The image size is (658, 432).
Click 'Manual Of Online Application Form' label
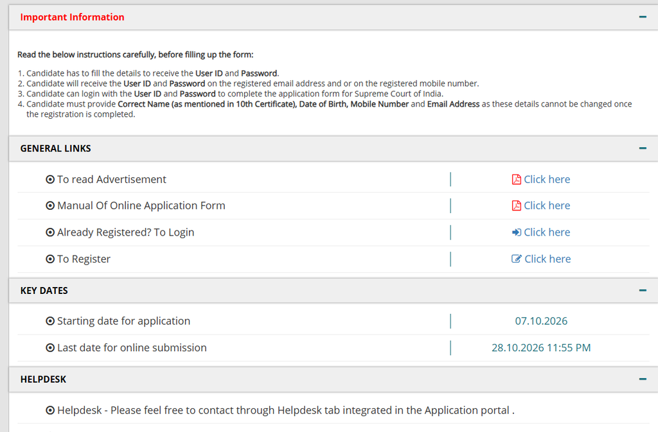point(141,206)
